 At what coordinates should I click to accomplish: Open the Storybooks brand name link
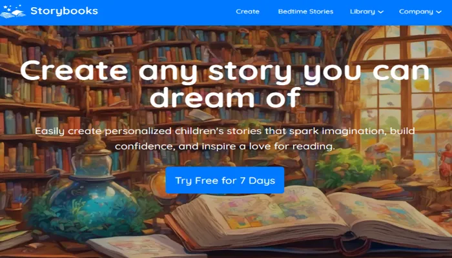pyautogui.click(x=64, y=11)
